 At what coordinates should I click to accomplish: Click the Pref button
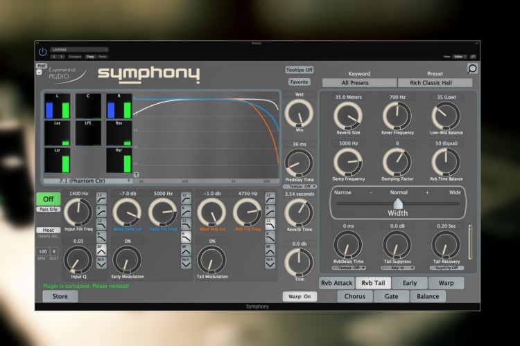pyautogui.click(x=42, y=66)
